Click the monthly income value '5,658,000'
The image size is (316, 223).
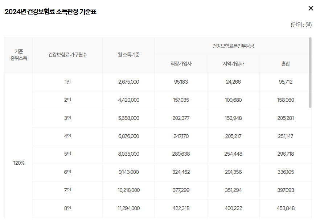click(x=128, y=118)
